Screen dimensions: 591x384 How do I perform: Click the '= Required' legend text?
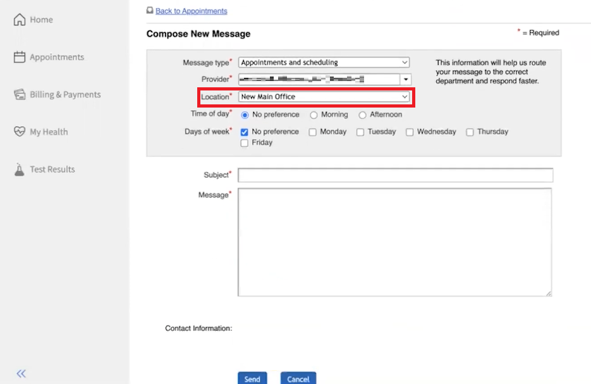tap(540, 33)
